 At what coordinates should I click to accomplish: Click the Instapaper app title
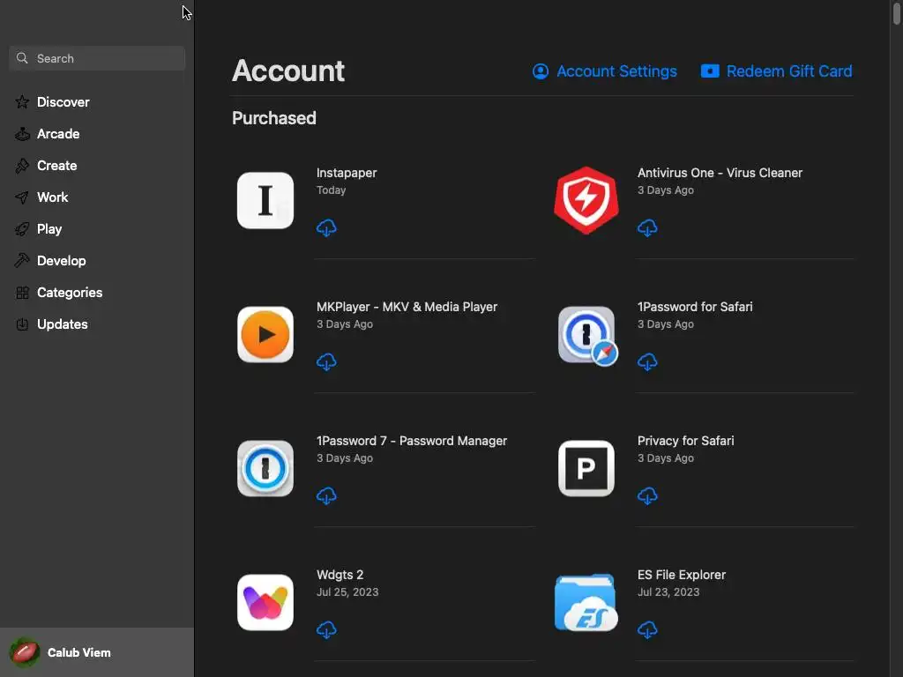pos(347,173)
